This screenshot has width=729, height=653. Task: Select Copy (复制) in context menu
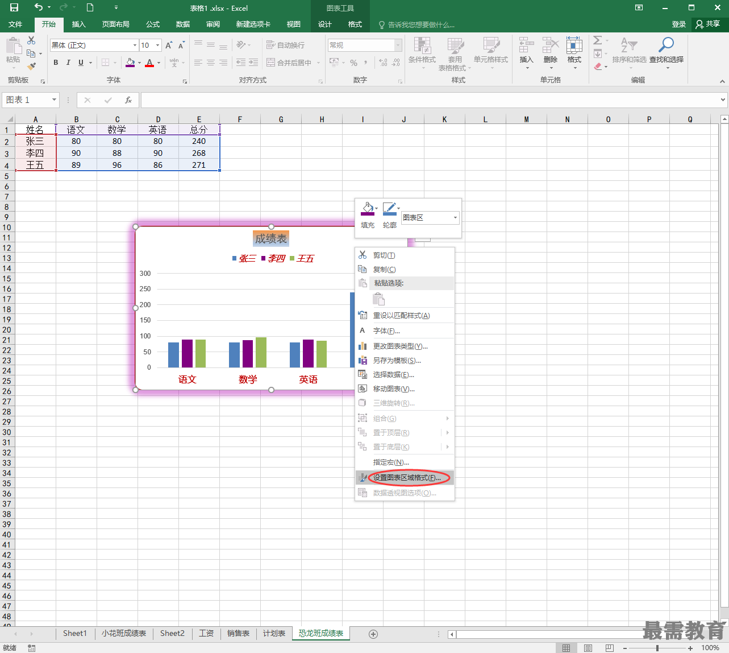pos(405,270)
